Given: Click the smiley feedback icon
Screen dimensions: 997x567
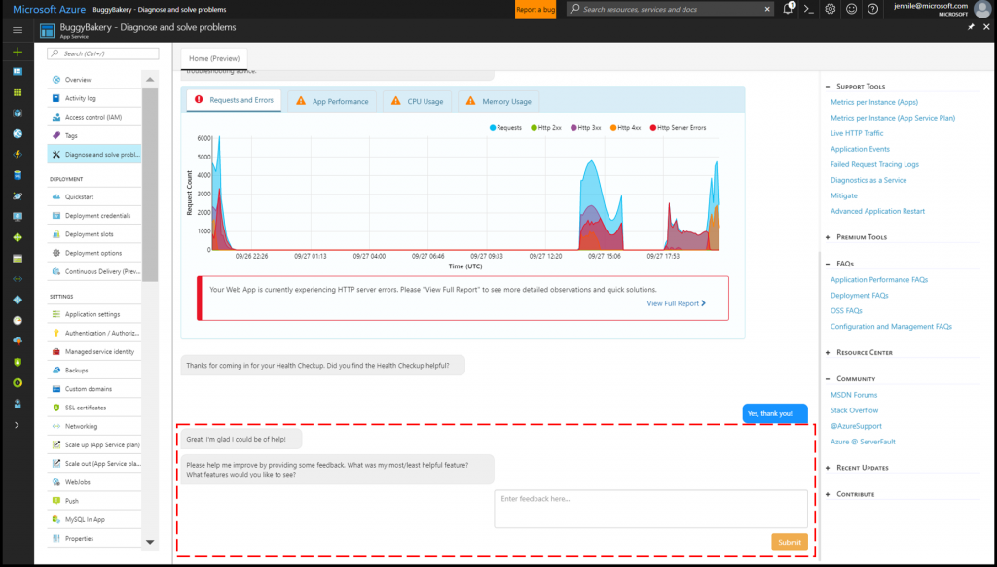Looking at the screenshot, I should coord(852,9).
